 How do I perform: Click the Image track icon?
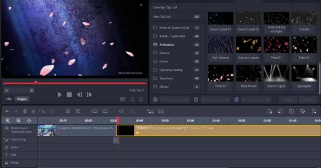click(x=7, y=163)
